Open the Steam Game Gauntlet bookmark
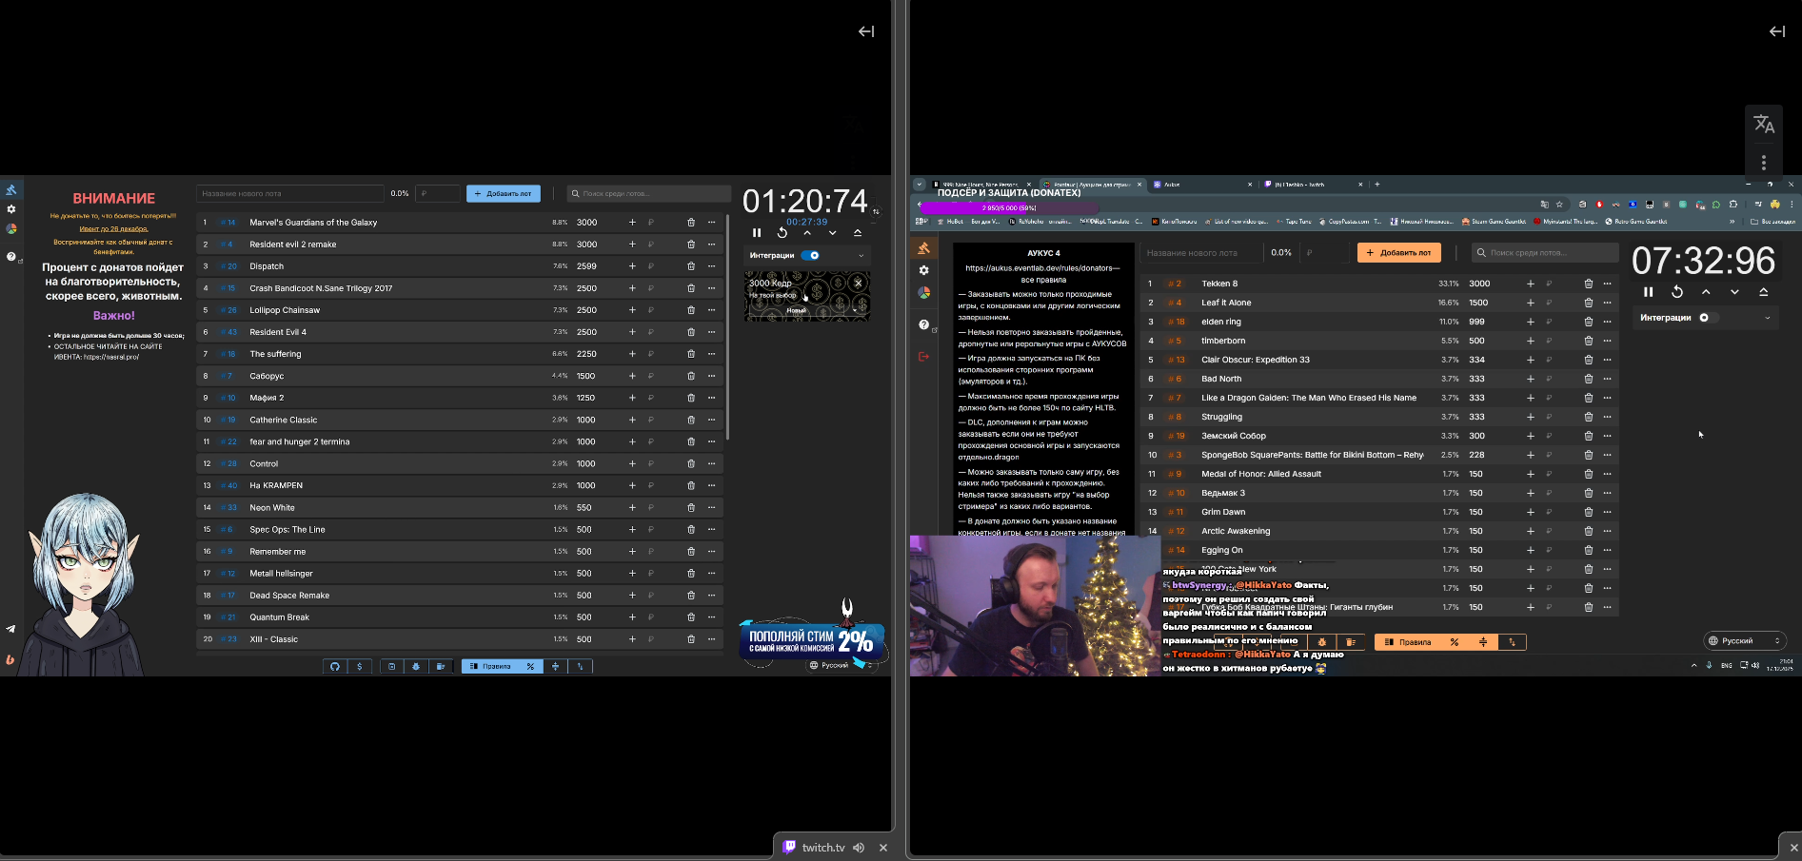This screenshot has height=861, width=1802. (x=1494, y=222)
